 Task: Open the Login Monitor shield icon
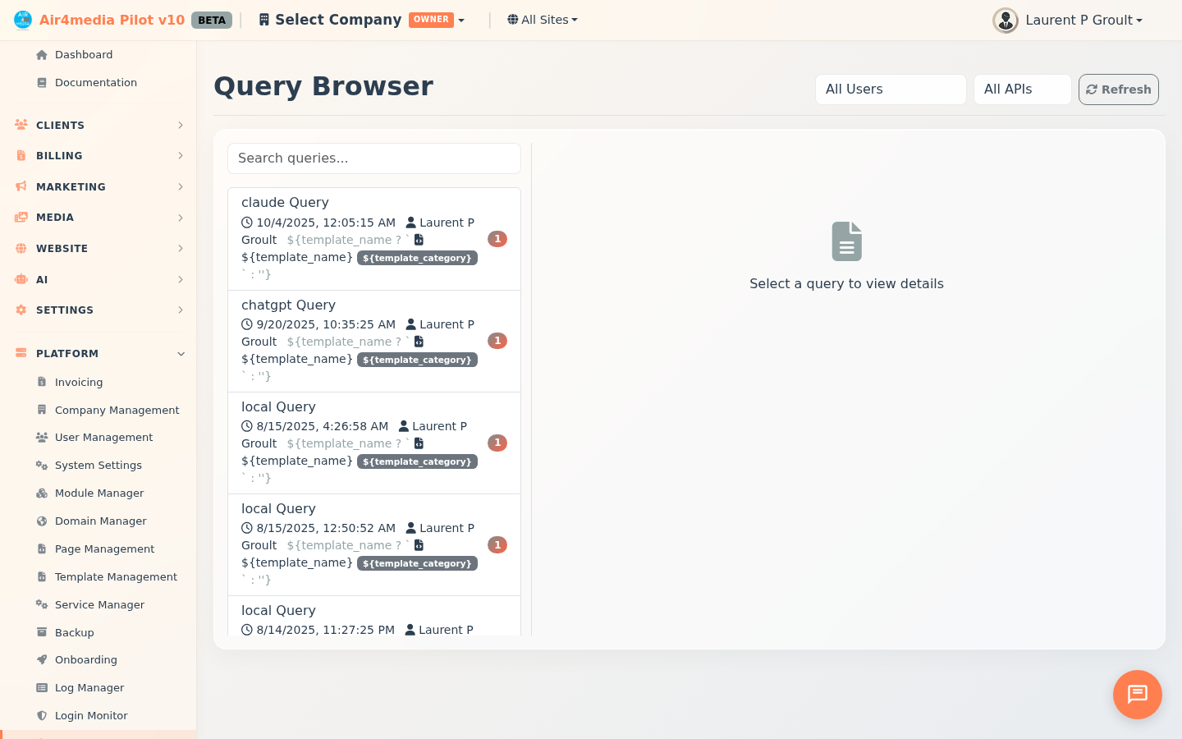40,715
